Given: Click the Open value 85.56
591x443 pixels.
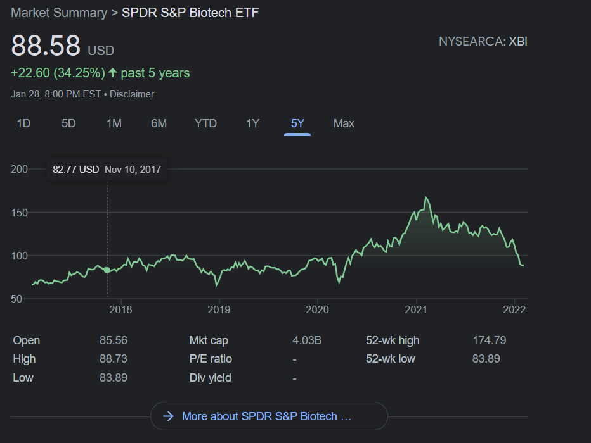Looking at the screenshot, I should pos(114,340).
